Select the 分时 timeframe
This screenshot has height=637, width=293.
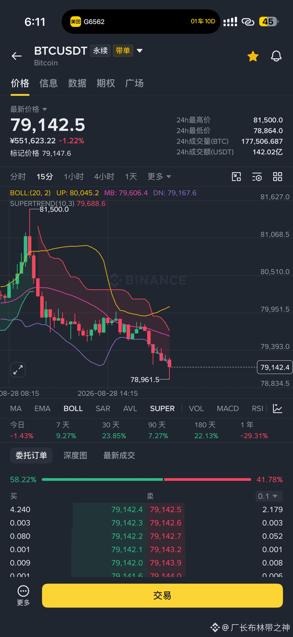tap(18, 177)
